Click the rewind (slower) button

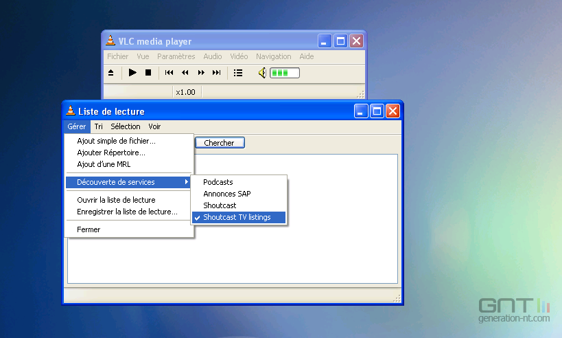tap(185, 73)
